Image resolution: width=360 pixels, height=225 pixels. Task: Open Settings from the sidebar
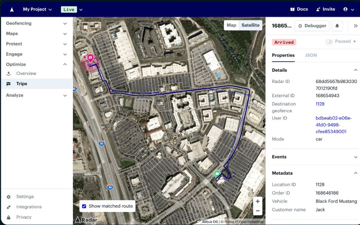[x=25, y=197]
